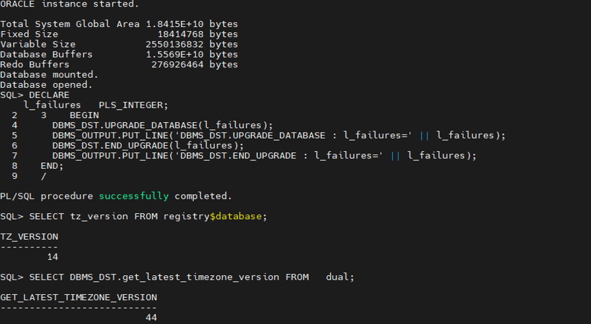Screen dimensions: 591x324
Task: Click the Database Buffers line
Action: point(119,55)
